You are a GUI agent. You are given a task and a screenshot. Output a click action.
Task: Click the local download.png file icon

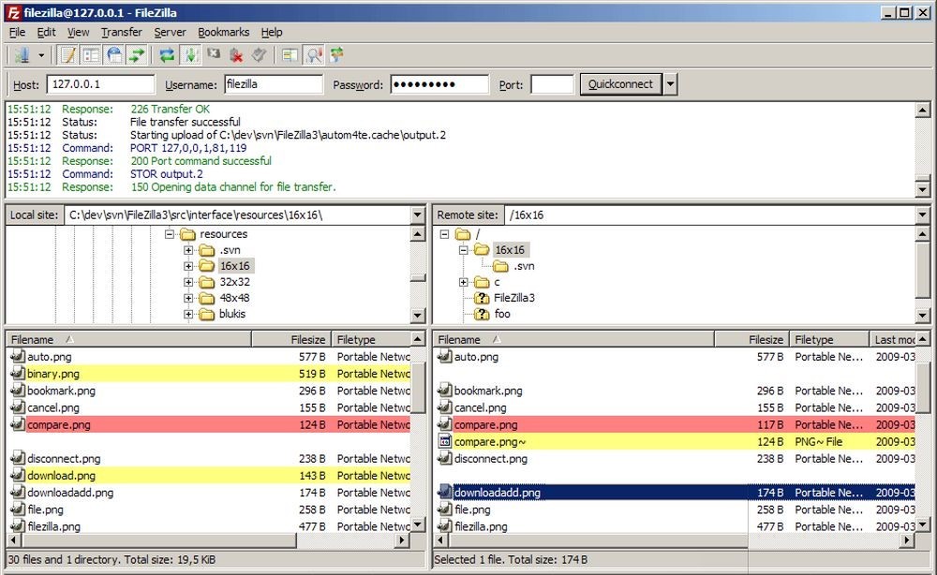[x=18, y=476]
